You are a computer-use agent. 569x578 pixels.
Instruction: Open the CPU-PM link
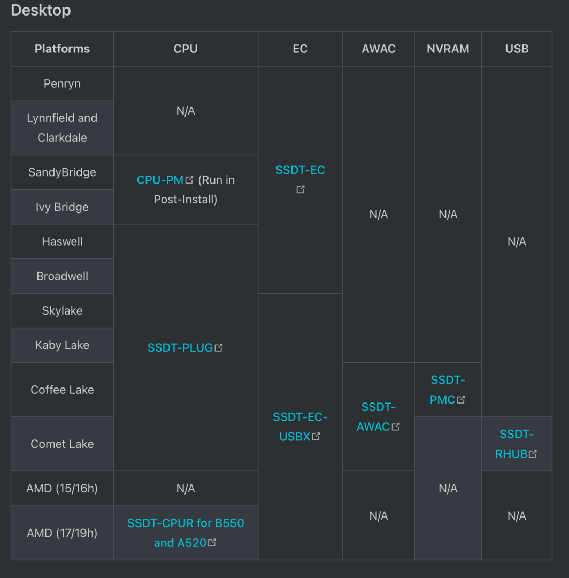pos(160,180)
